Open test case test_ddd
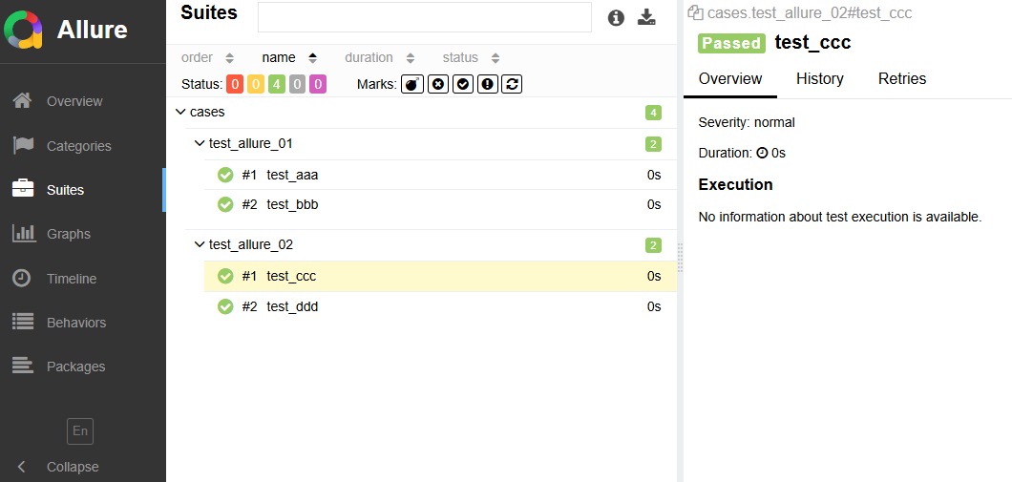1012x482 pixels. (440, 306)
